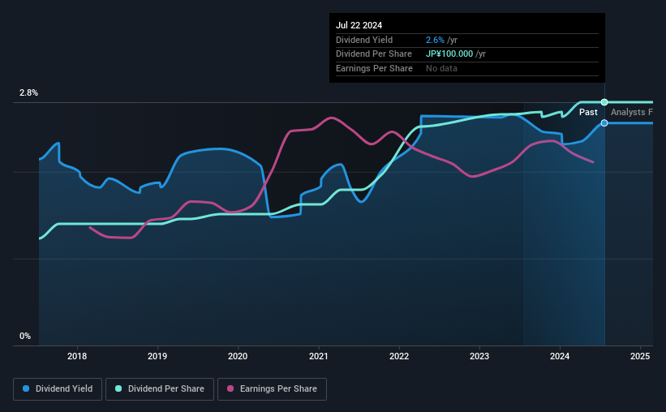Click the Earnings Per Share row label in tooltip

pyautogui.click(x=374, y=68)
